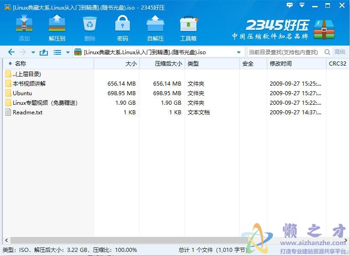Click the 1.90 GB size cell
Viewport: 350px width, 256px height.
[x=125, y=103]
